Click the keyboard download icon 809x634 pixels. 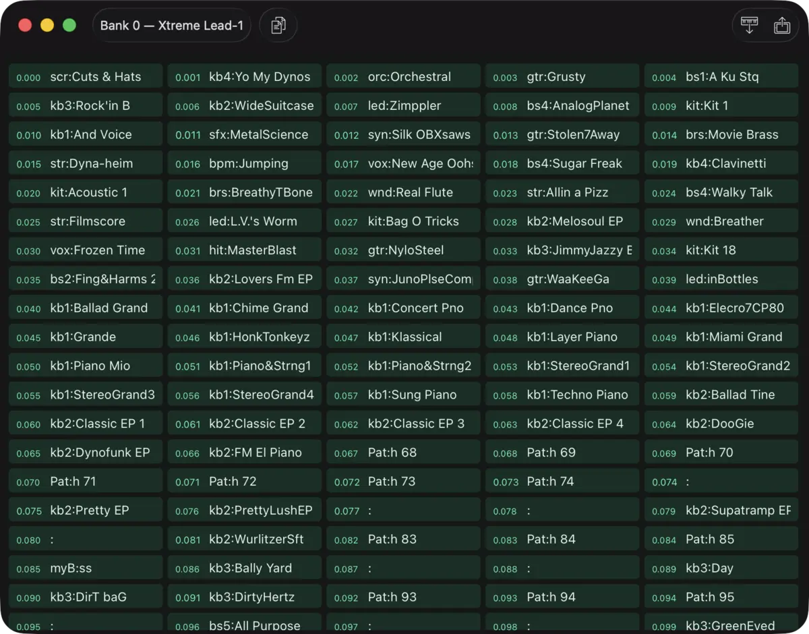[749, 26]
